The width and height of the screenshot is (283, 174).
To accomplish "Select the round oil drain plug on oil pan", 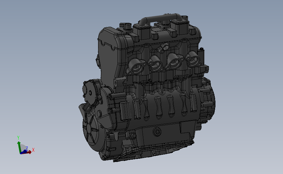I will tap(157, 132).
